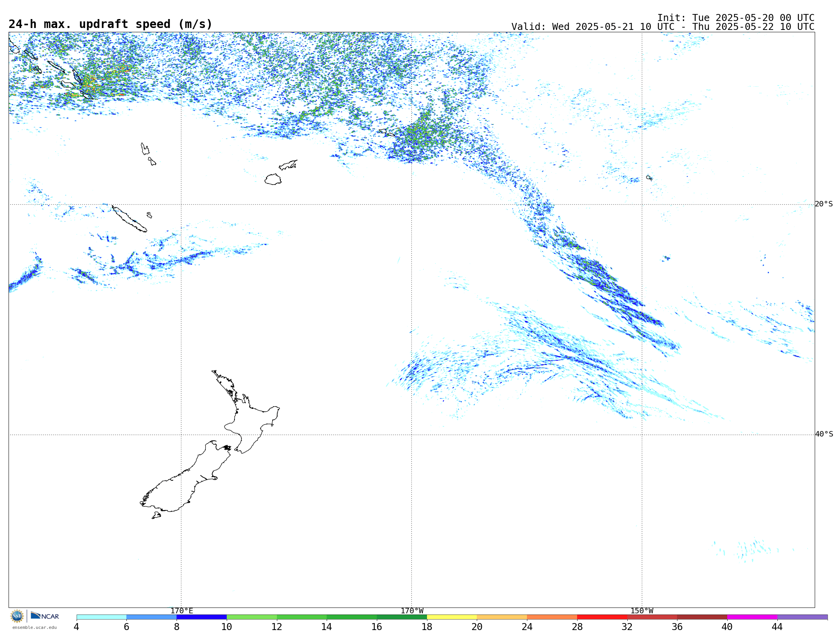Image resolution: width=840 pixels, height=632 pixels.
Task: Click the 40°S latitude label
Action: click(824, 434)
